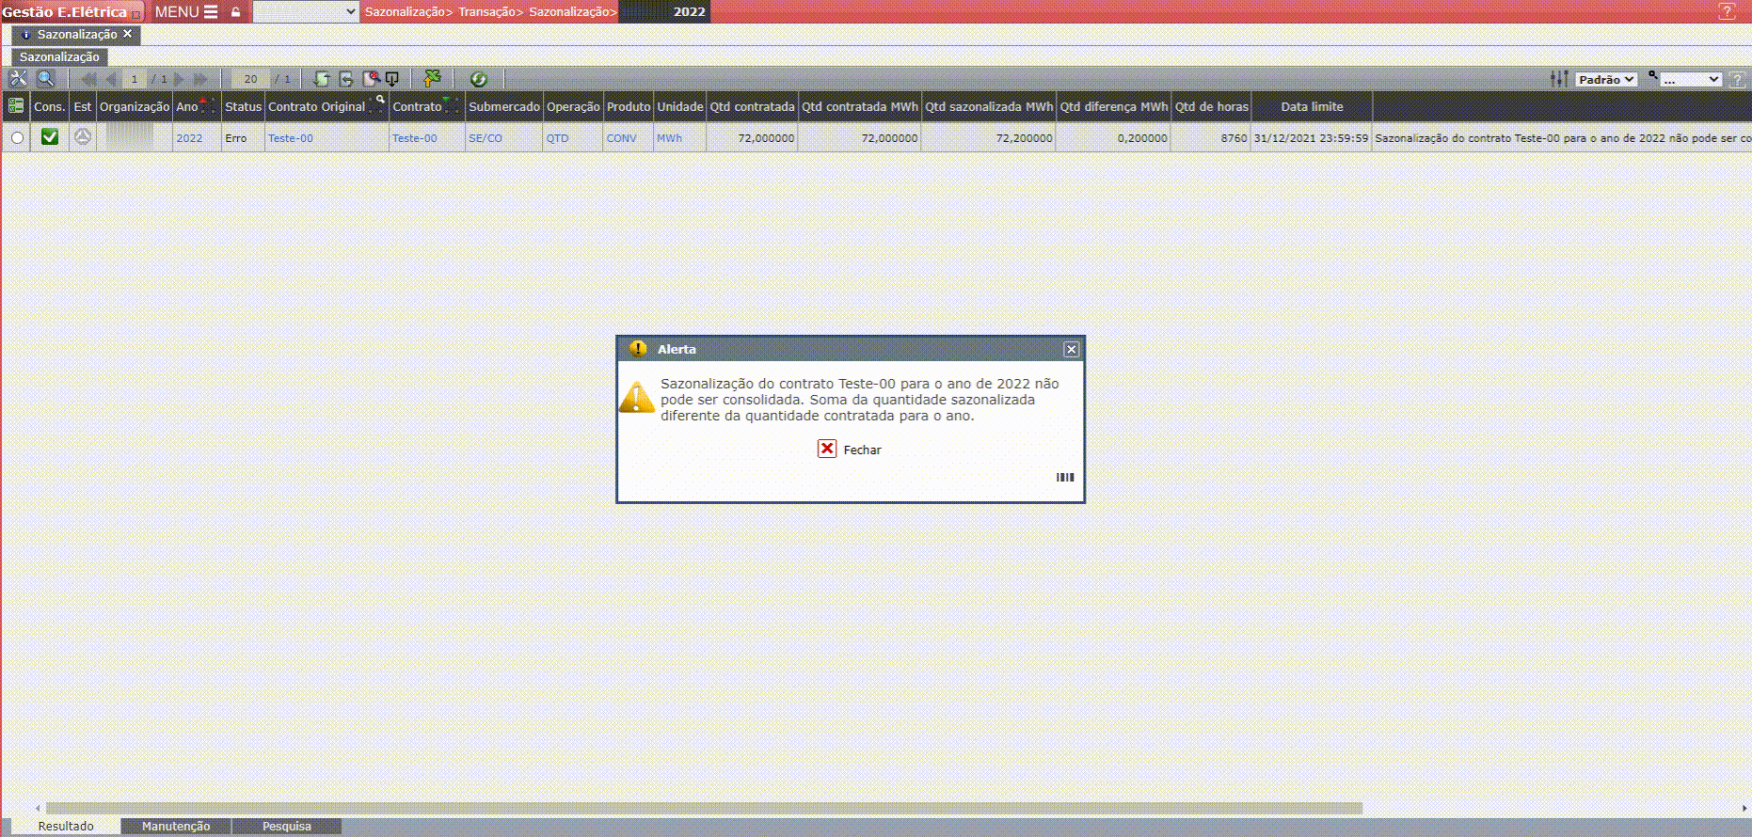This screenshot has height=837, width=1752.
Task: Click the Est status icon in row
Action: (83, 137)
